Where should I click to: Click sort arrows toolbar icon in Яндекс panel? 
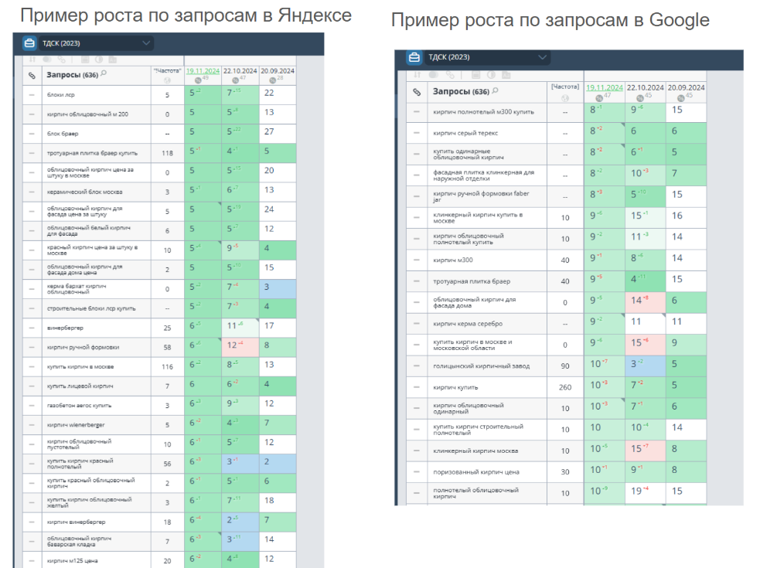coord(32,60)
